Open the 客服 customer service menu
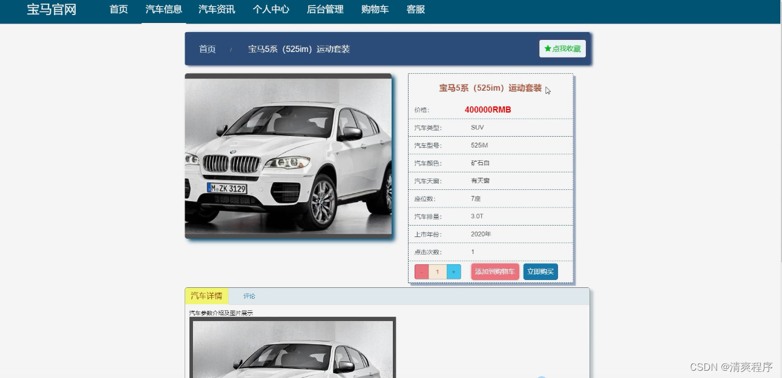 (415, 10)
